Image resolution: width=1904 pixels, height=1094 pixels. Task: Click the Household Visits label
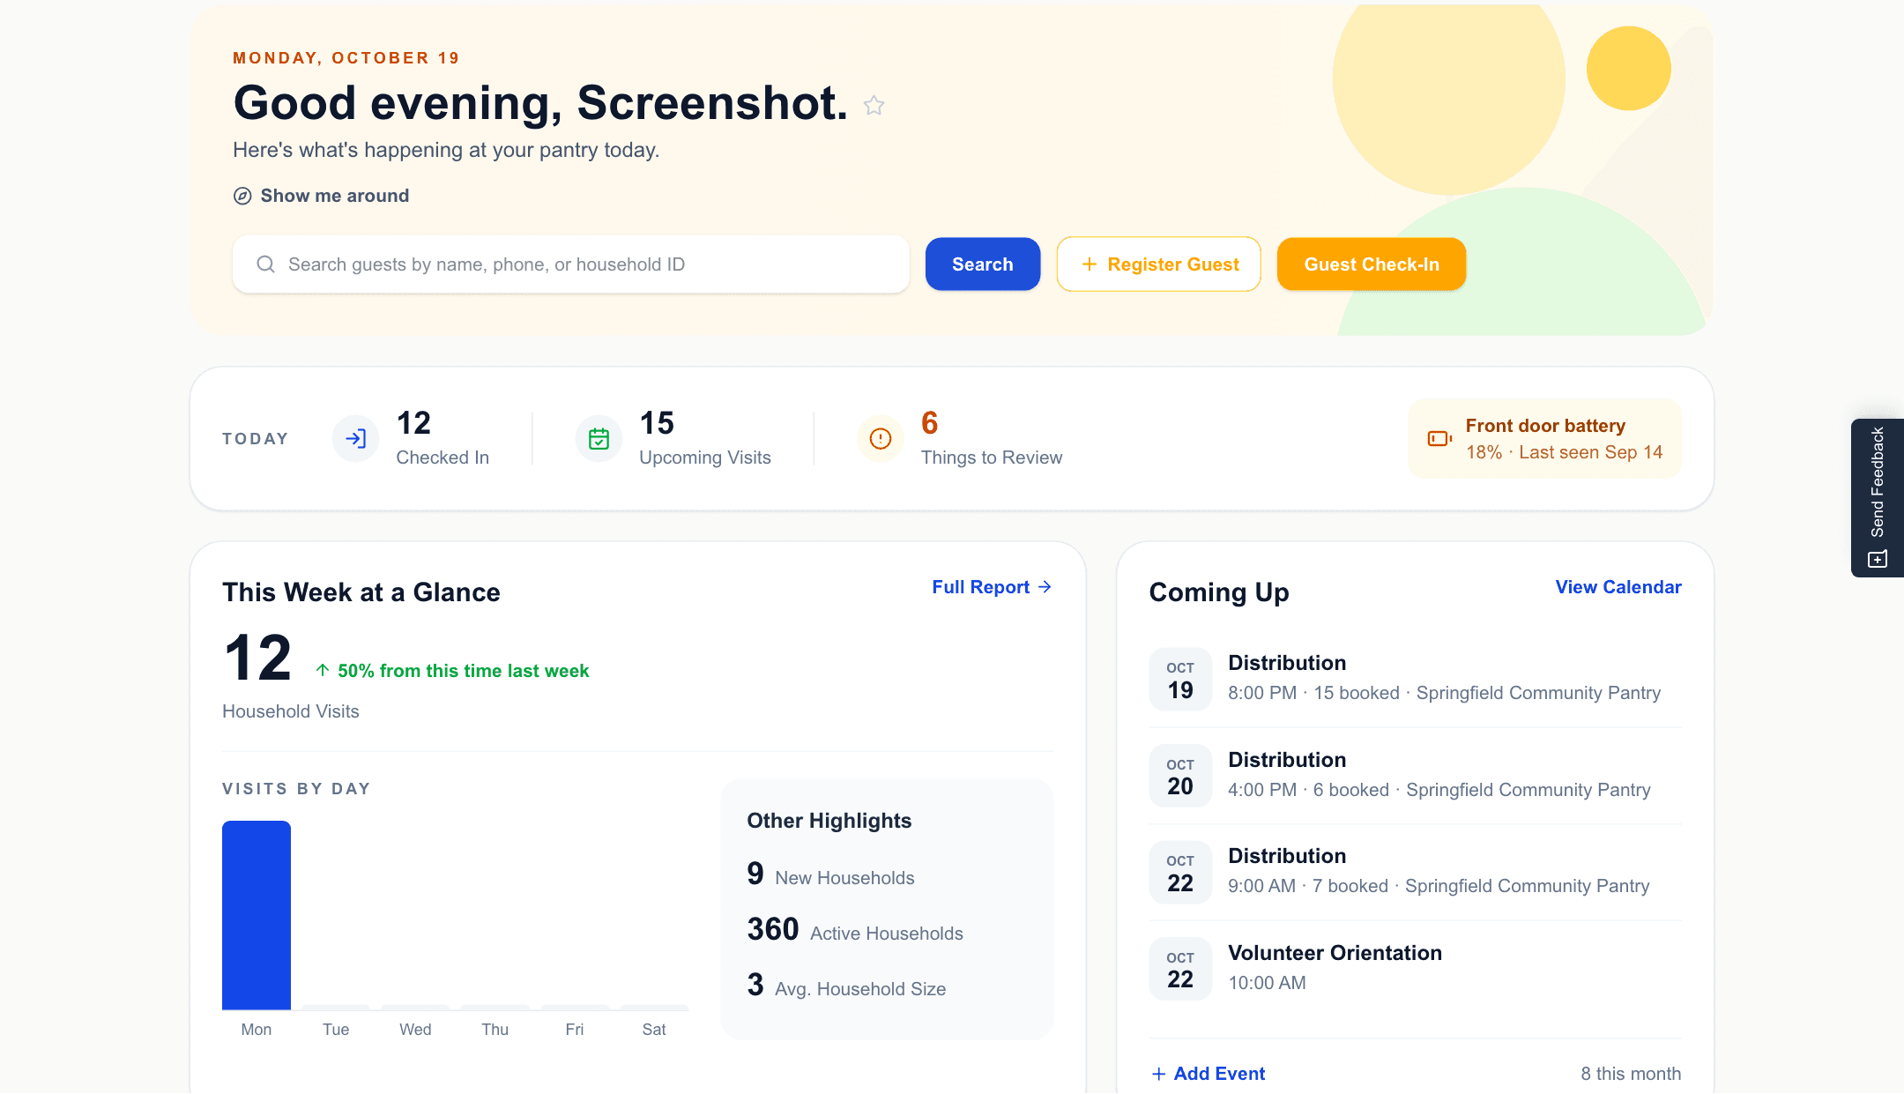click(x=291, y=711)
